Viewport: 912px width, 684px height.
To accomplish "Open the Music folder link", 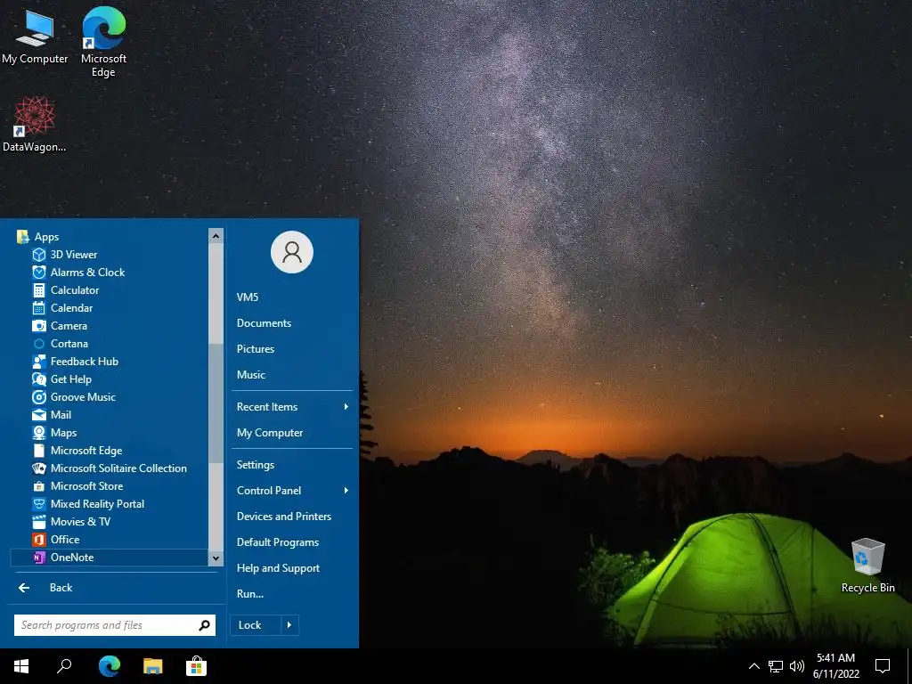I will click(x=292, y=375).
